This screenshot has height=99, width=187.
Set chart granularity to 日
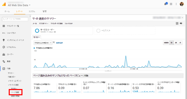pyautogui.click(x=172, y=43)
